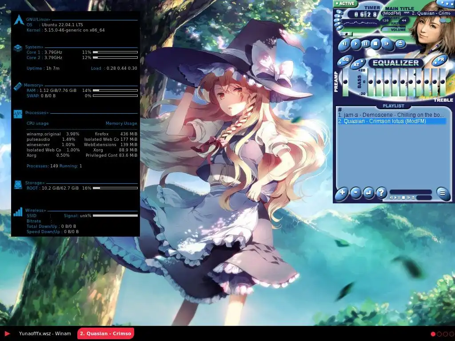Click the CPU usage column header
This screenshot has height=341, width=455.
click(x=38, y=123)
